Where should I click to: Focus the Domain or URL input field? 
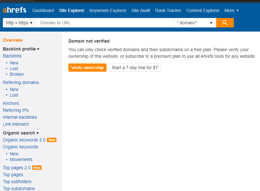point(105,23)
